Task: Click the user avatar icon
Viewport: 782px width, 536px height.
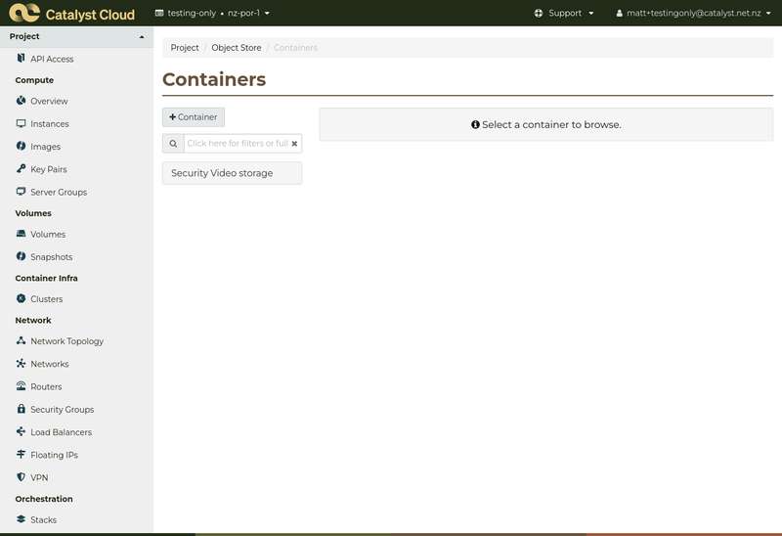Action: (619, 13)
